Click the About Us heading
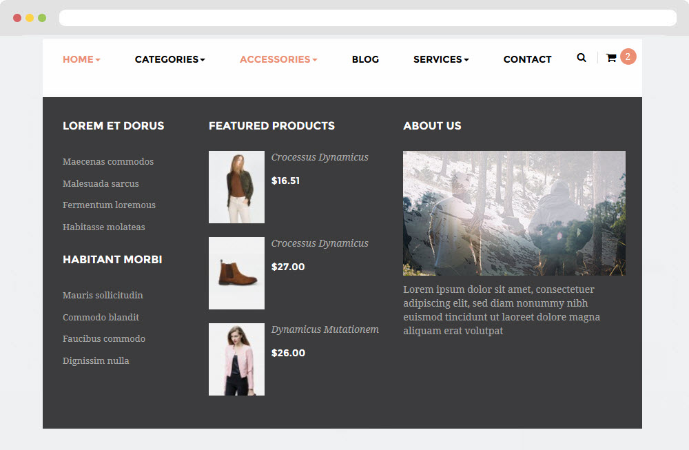The image size is (689, 450). click(433, 125)
